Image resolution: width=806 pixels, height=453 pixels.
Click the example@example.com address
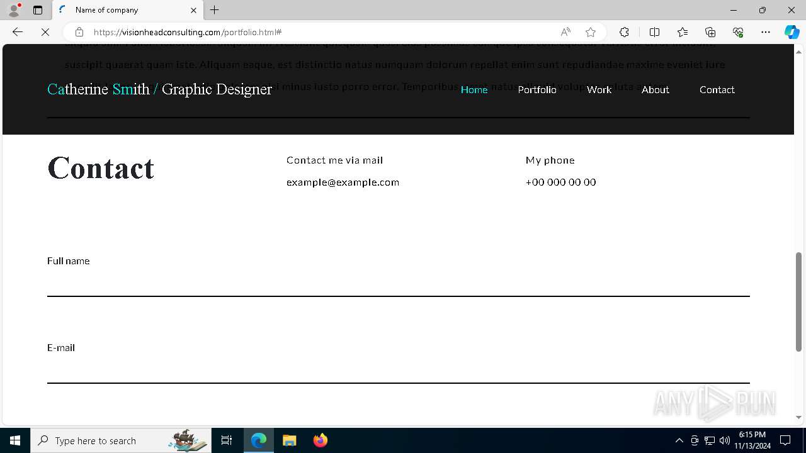click(343, 182)
